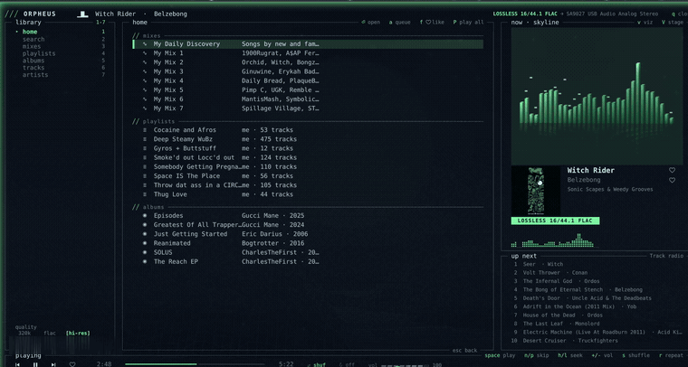Click queue action in home header
Image resolution: width=688 pixels, height=367 pixels.
400,23
